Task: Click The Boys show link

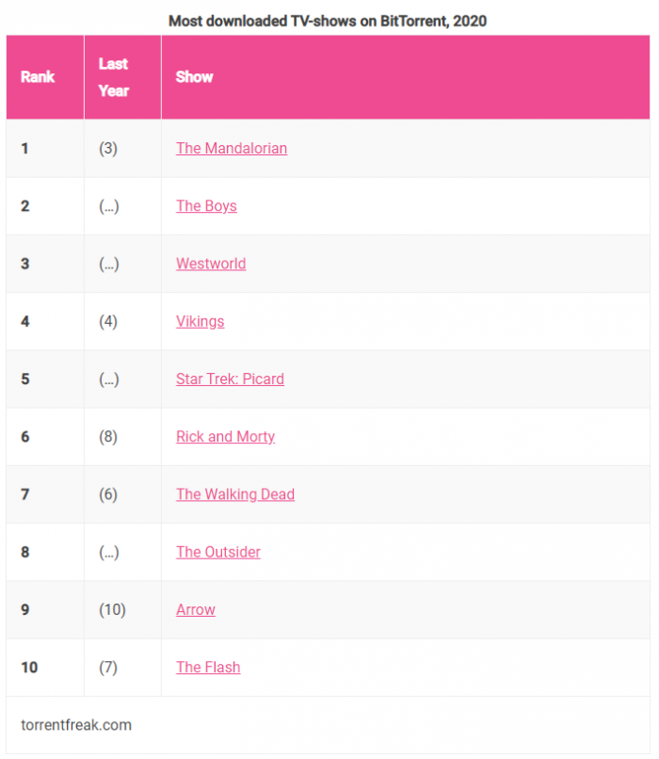Action: [x=206, y=205]
